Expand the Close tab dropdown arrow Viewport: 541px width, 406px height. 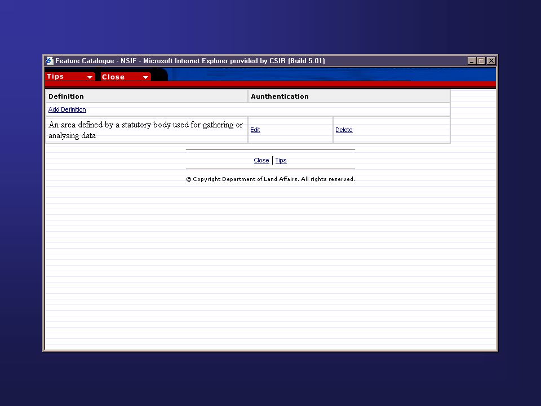[x=145, y=77]
